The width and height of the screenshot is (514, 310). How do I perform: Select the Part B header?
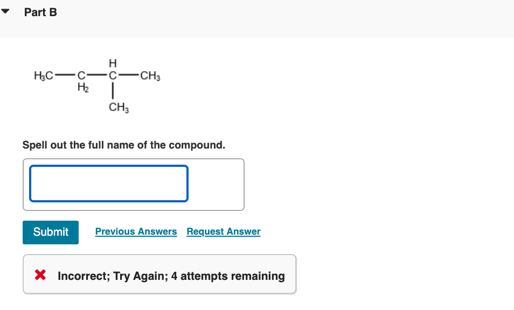(40, 12)
